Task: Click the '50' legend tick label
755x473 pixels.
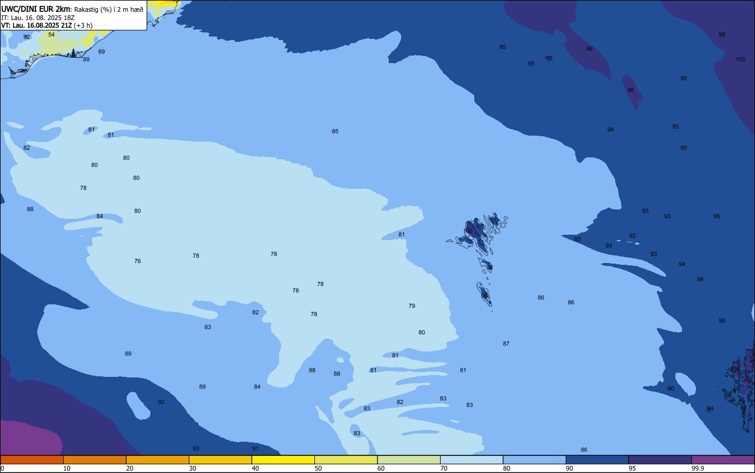Action: click(x=319, y=468)
